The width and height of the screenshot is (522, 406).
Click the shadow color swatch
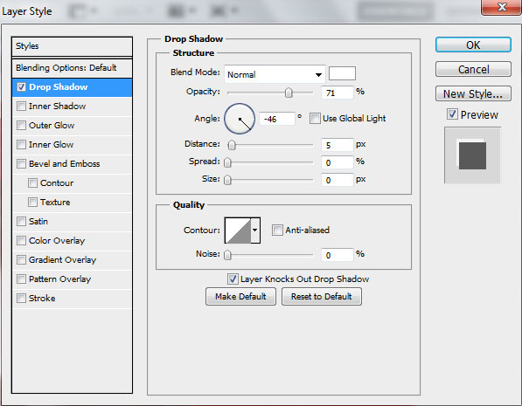[x=342, y=73]
